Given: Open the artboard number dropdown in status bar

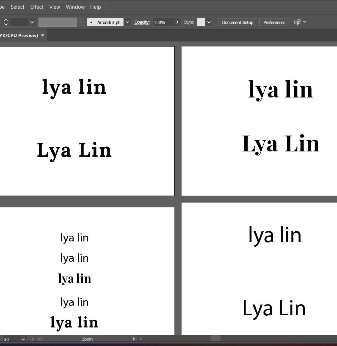Looking at the screenshot, I should (x=23, y=339).
